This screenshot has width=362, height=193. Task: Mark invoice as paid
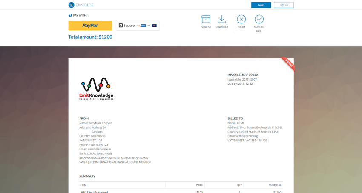pos(259,23)
